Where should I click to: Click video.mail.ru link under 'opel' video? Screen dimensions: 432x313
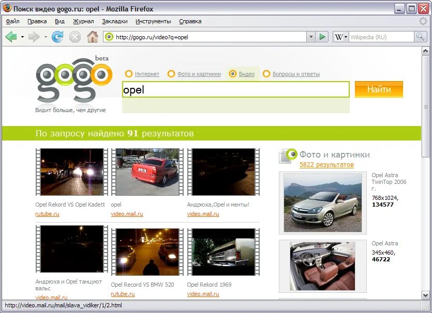pyautogui.click(x=127, y=214)
